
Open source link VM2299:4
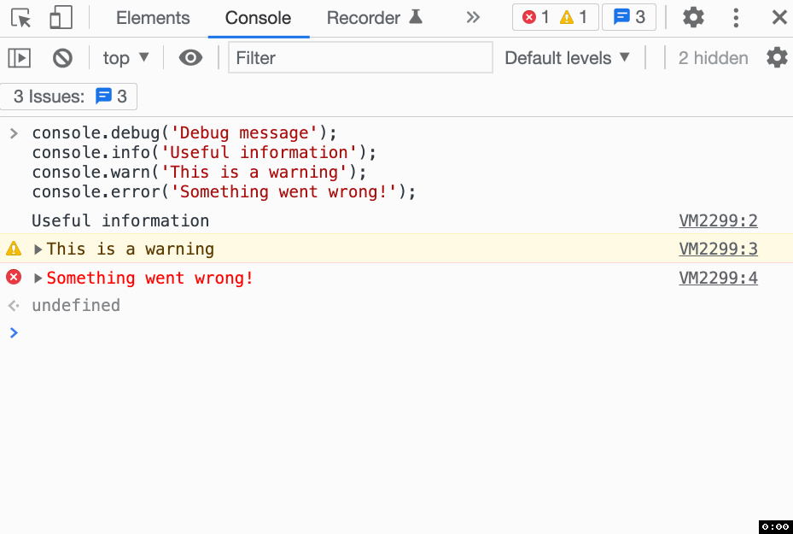pyautogui.click(x=718, y=278)
